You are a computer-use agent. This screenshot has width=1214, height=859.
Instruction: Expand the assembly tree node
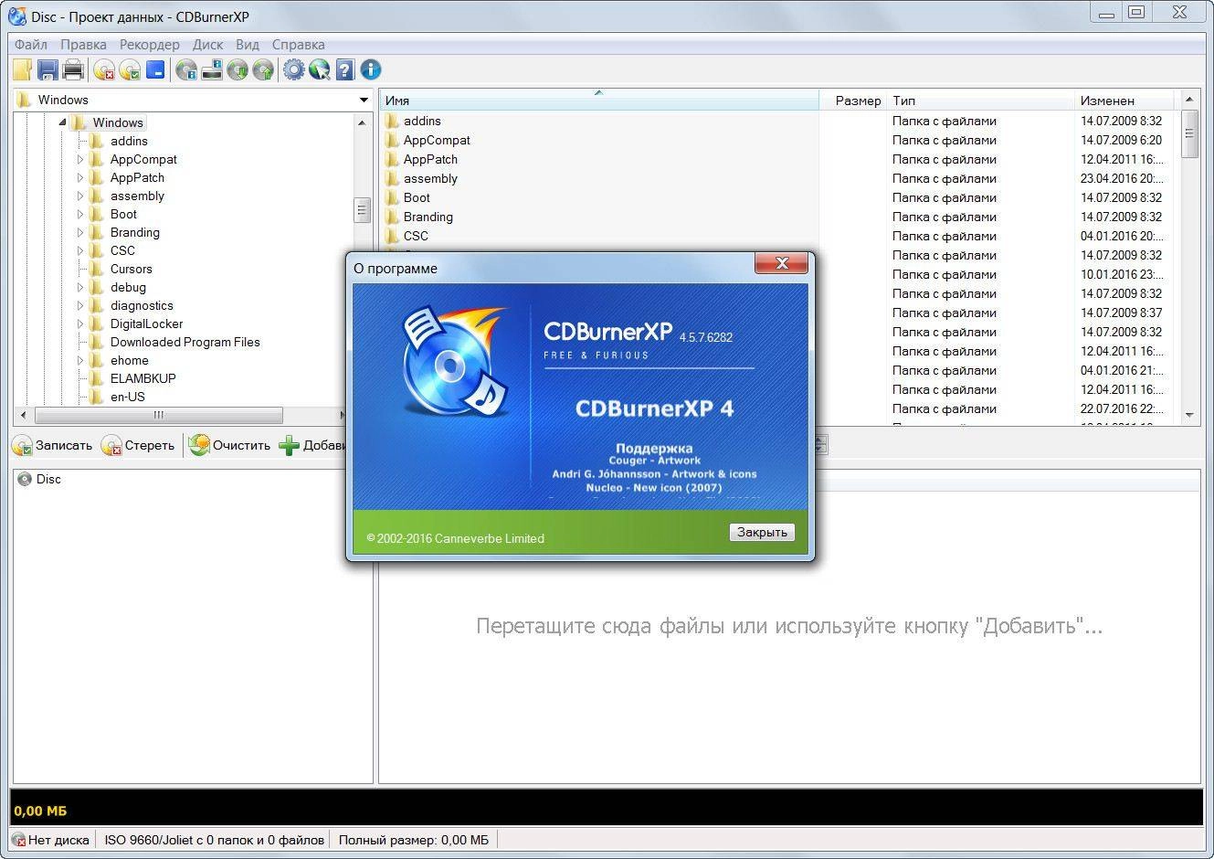click(80, 196)
